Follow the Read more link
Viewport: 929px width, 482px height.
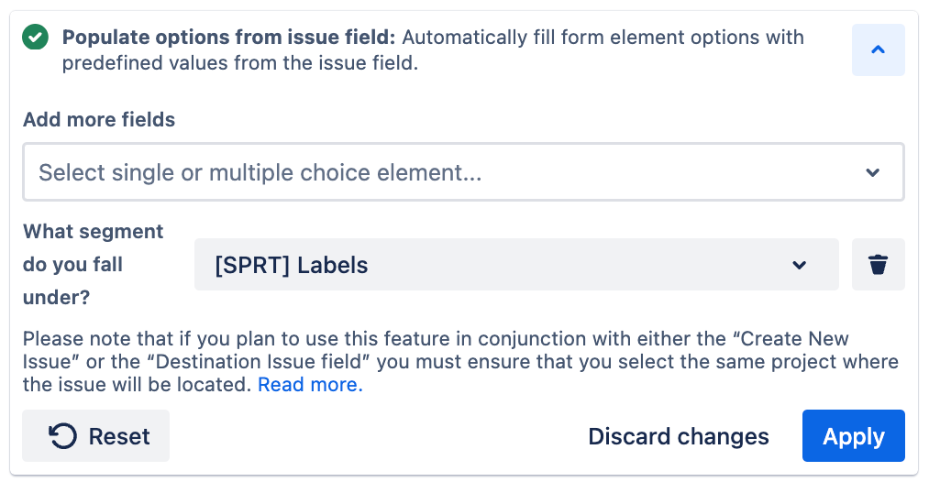(x=310, y=385)
